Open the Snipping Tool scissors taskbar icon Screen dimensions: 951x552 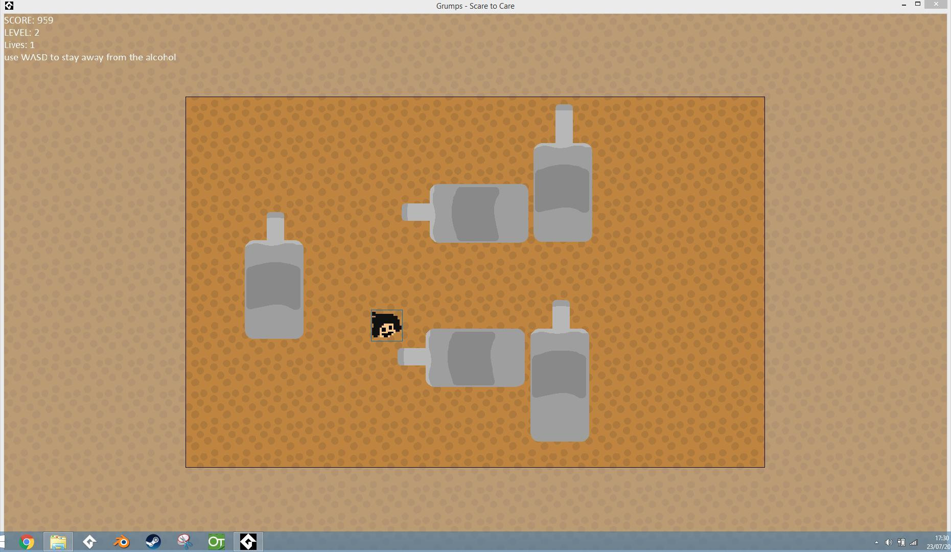[185, 542]
